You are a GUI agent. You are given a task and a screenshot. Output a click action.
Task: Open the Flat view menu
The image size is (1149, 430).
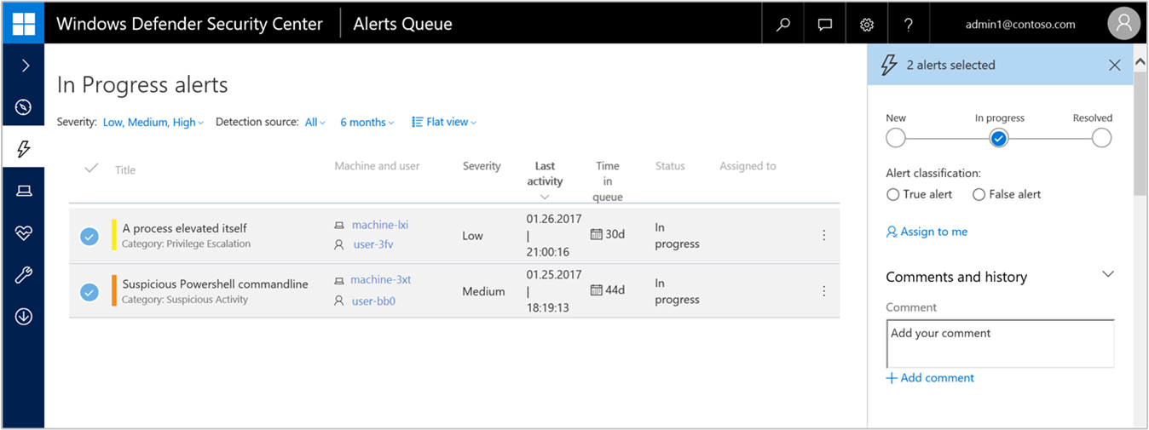pyautogui.click(x=444, y=123)
